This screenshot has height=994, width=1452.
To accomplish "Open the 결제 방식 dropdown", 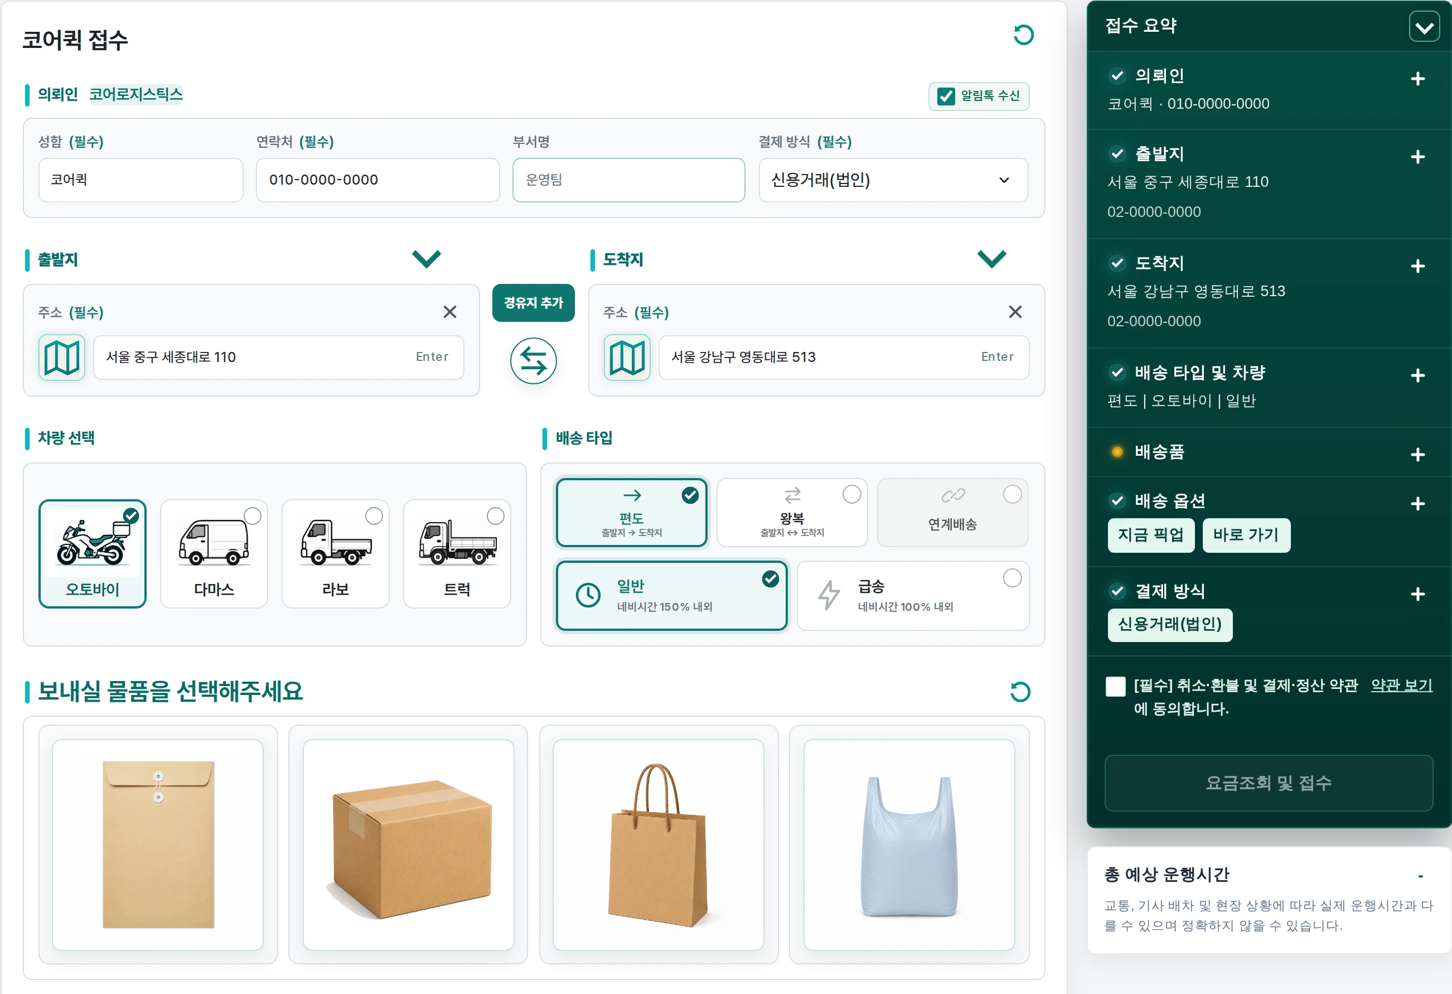I will (x=893, y=180).
